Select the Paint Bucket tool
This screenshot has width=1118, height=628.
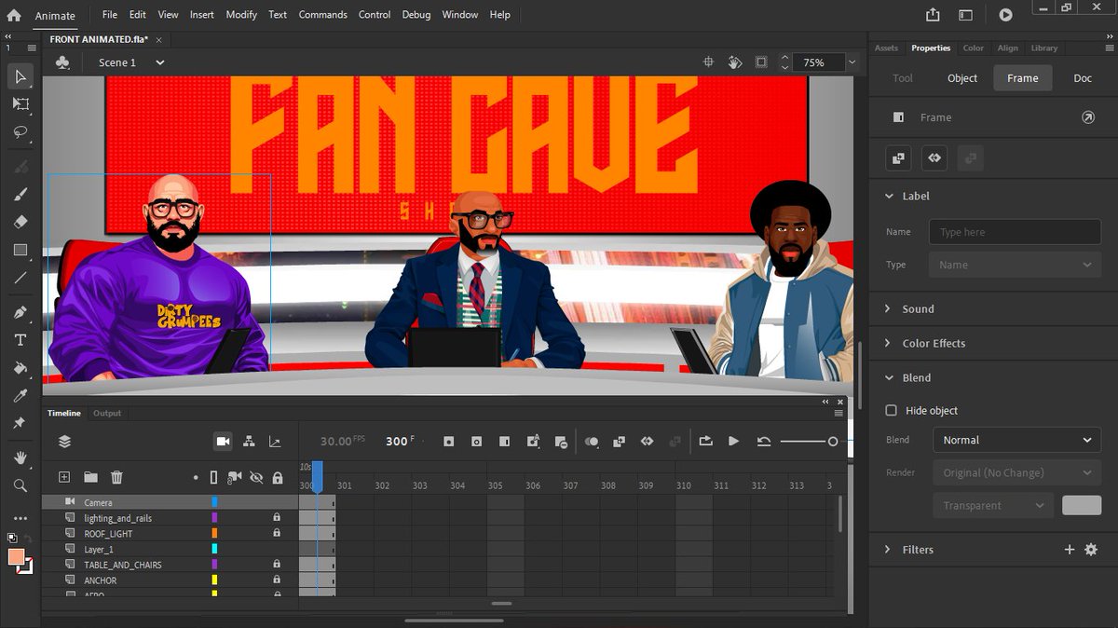coord(20,368)
